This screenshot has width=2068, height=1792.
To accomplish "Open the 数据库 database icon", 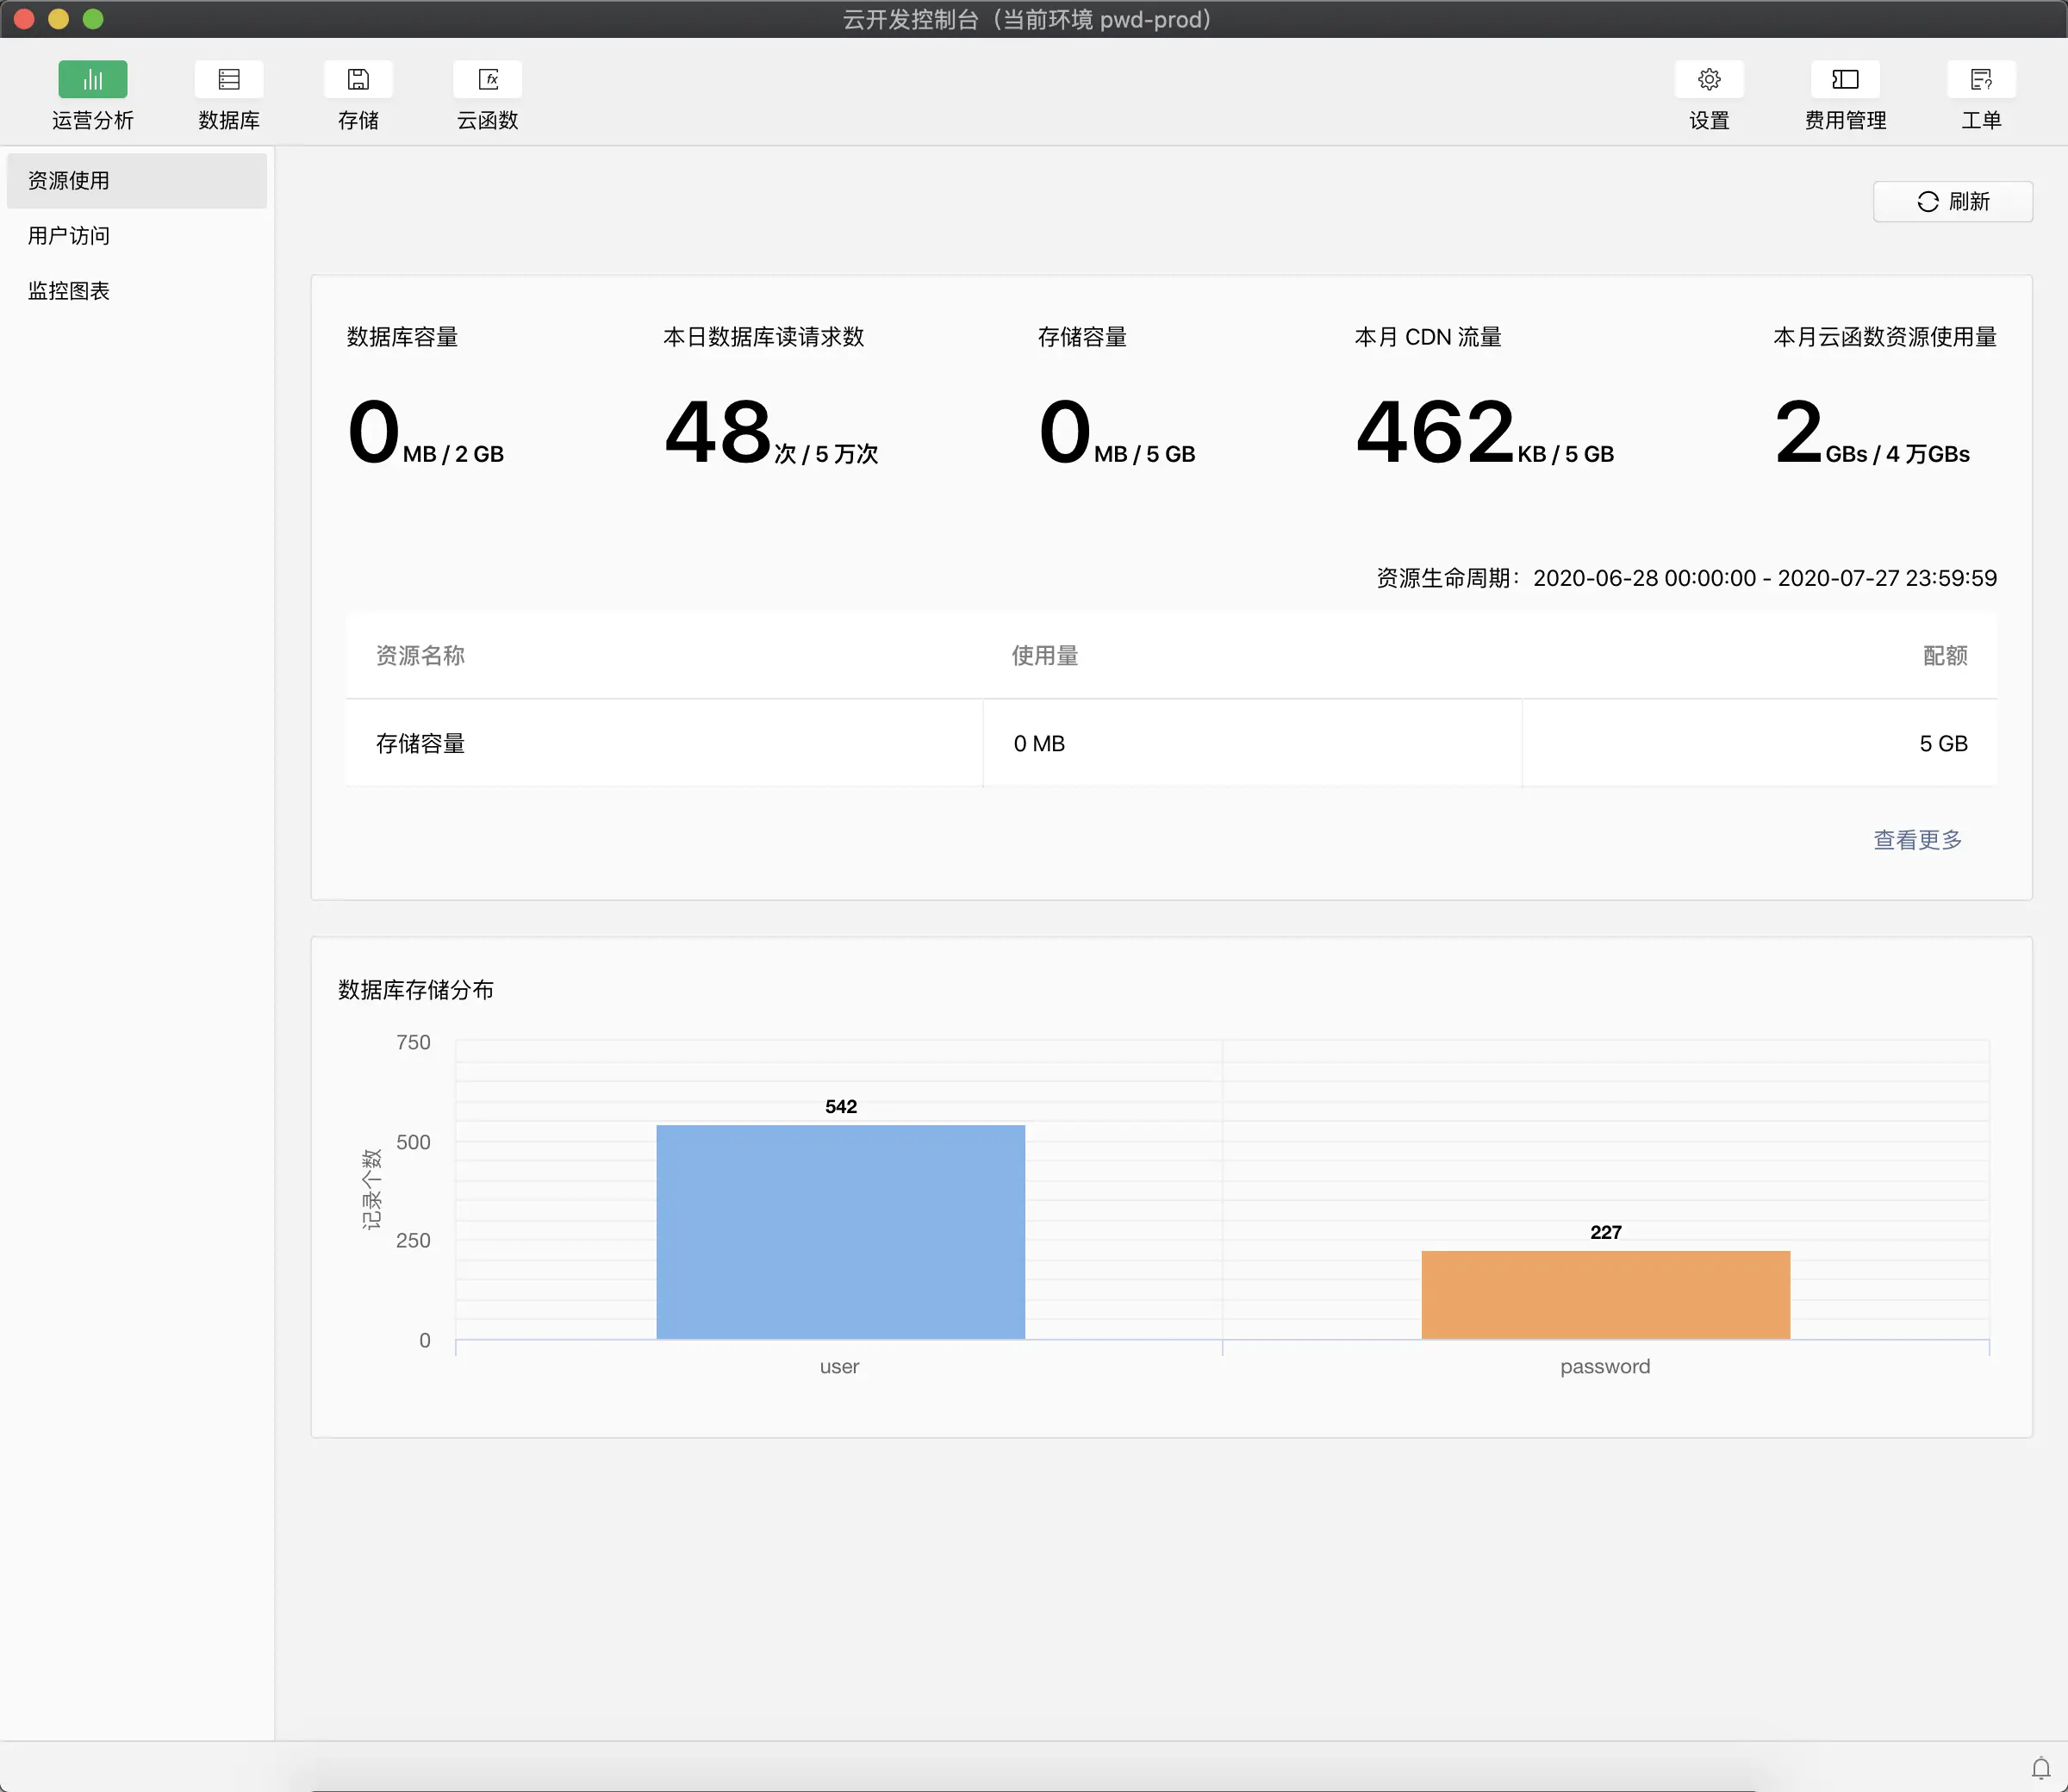I will [x=228, y=80].
